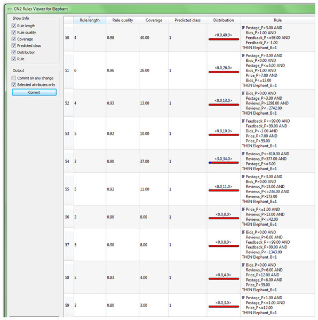Click coverage cell 26.00
The height and width of the screenshot is (320, 318).
click(154, 70)
